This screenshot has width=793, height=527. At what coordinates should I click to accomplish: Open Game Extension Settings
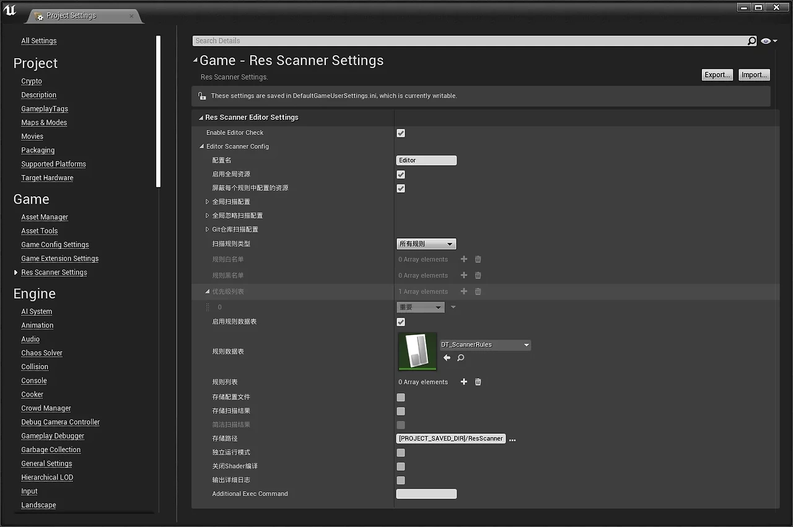[x=60, y=259]
